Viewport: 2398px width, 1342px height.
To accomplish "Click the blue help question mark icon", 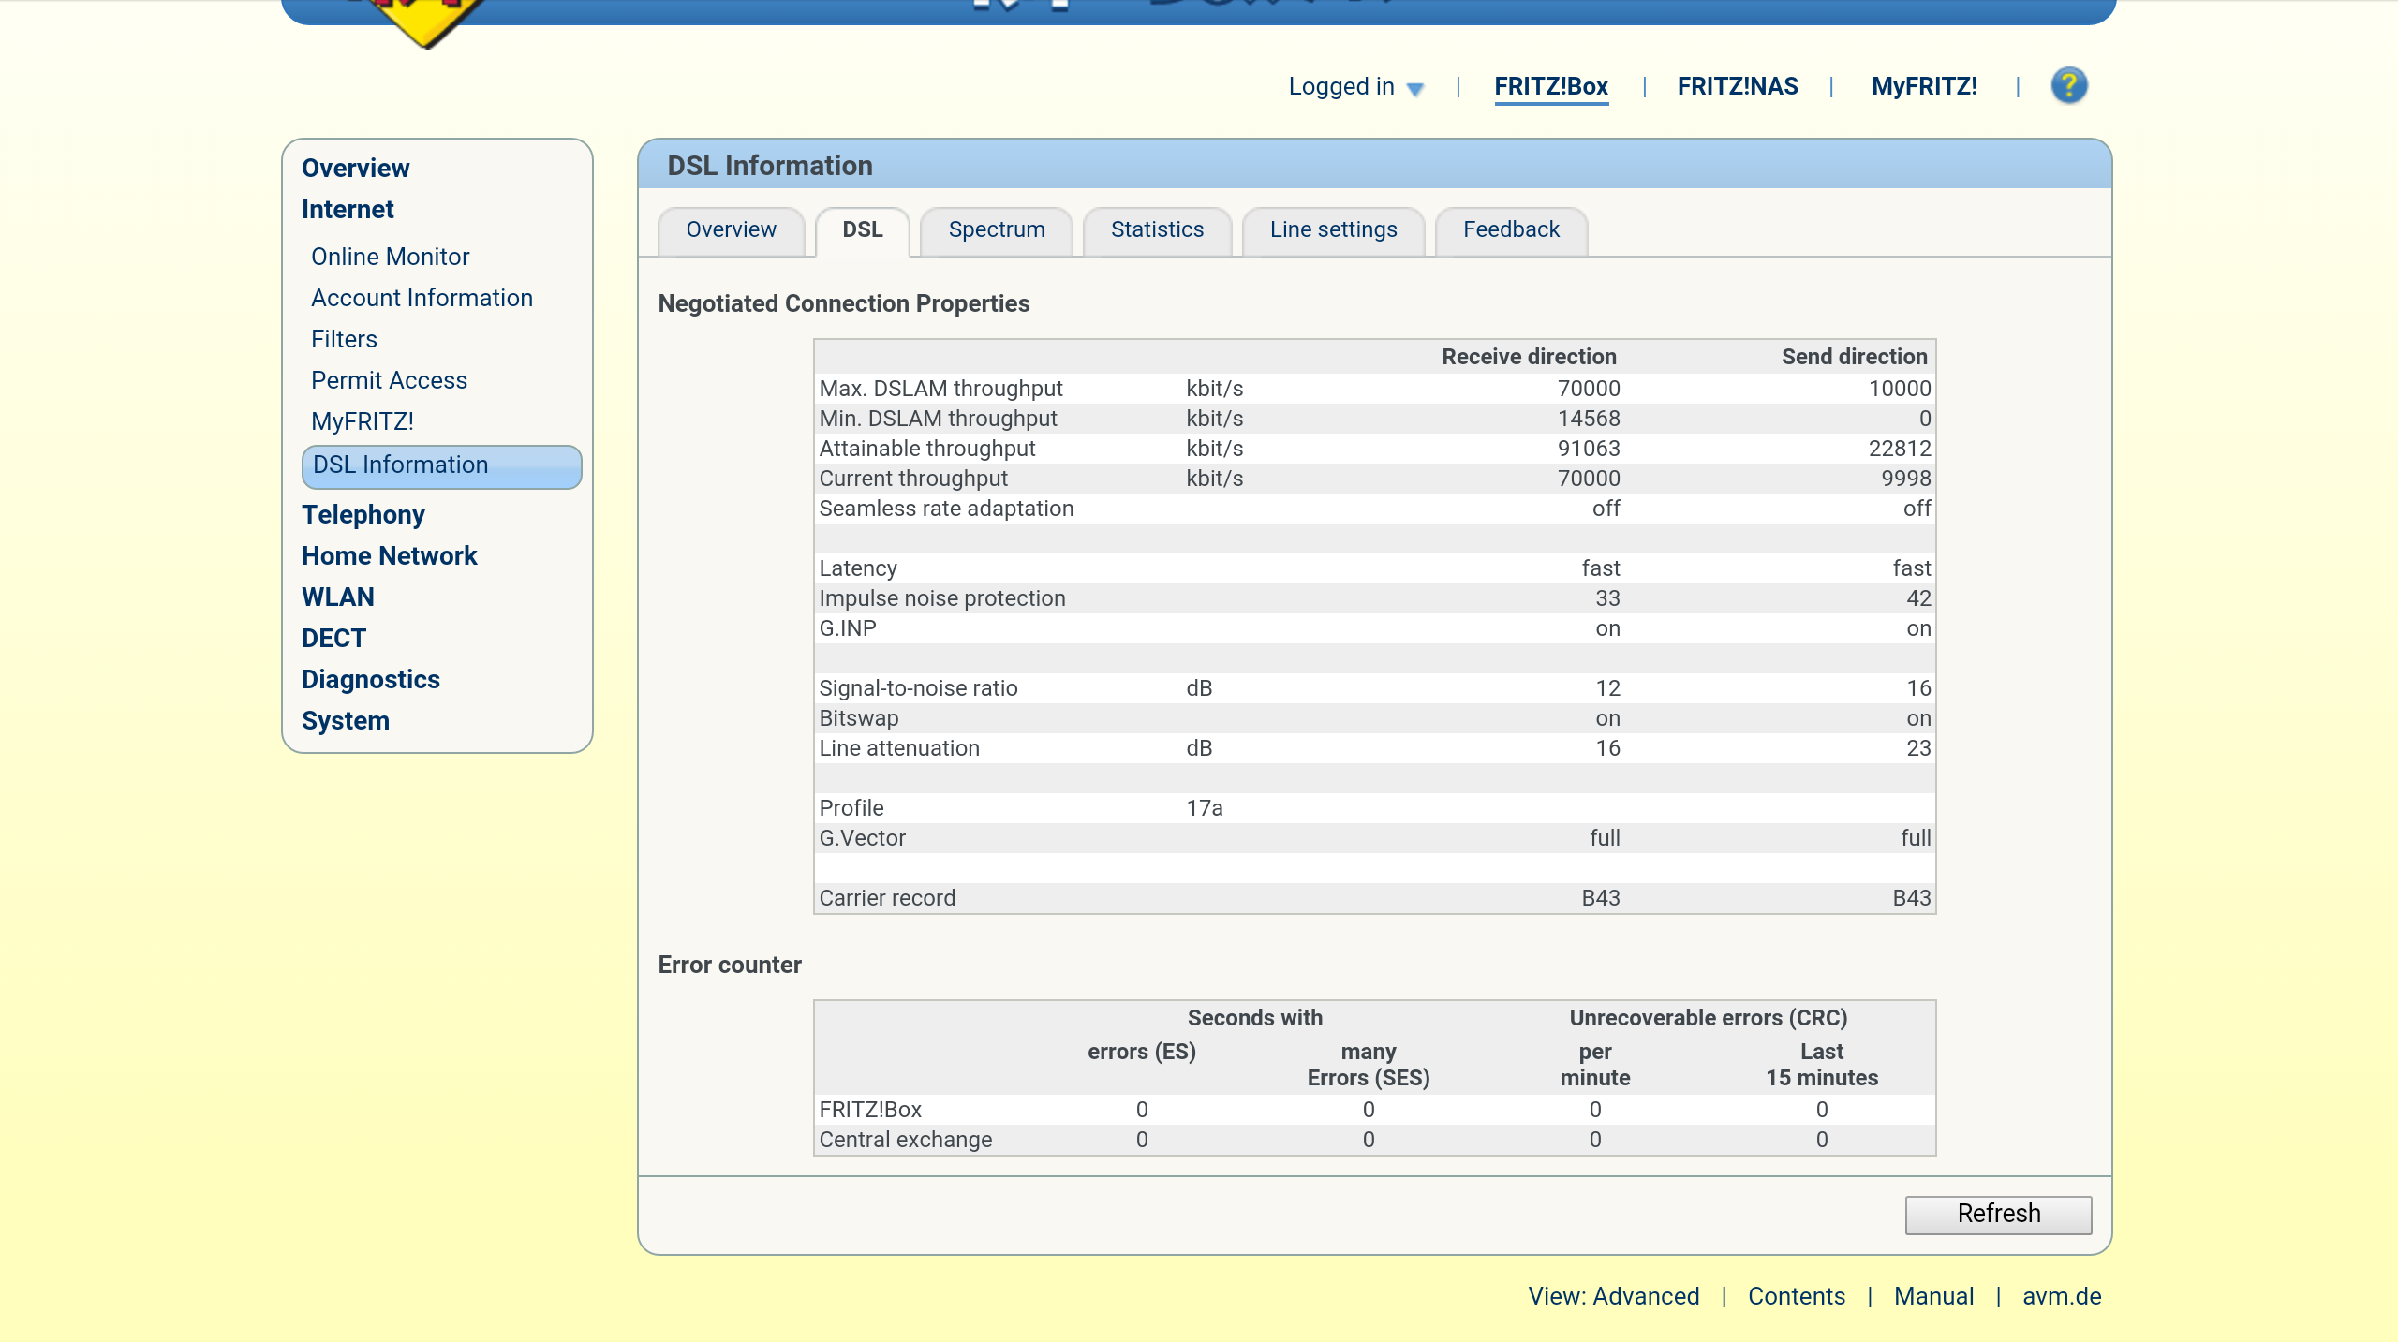I will 2068,86.
